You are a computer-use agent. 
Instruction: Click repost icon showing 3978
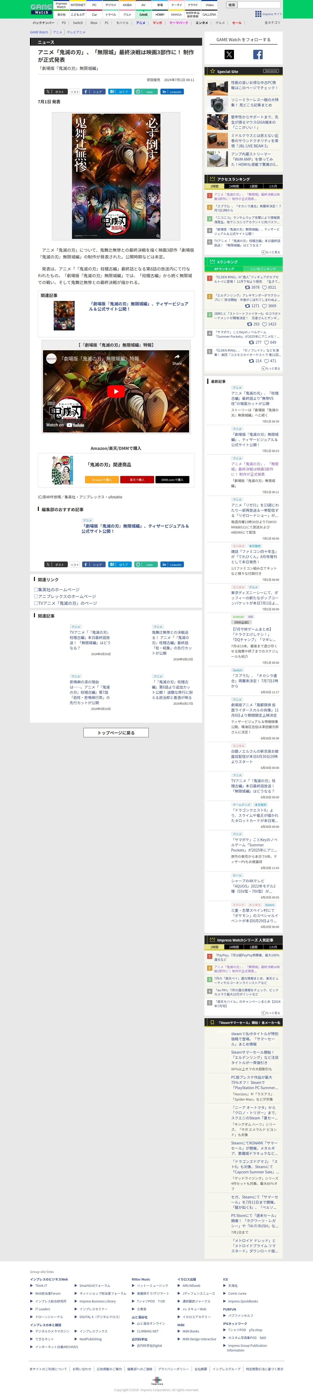(248, 287)
